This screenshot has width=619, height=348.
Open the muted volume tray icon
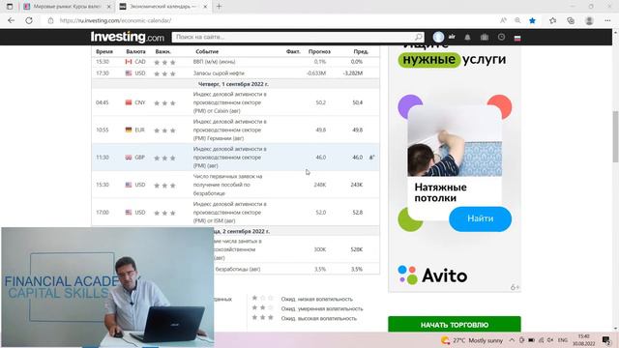[x=550, y=340]
